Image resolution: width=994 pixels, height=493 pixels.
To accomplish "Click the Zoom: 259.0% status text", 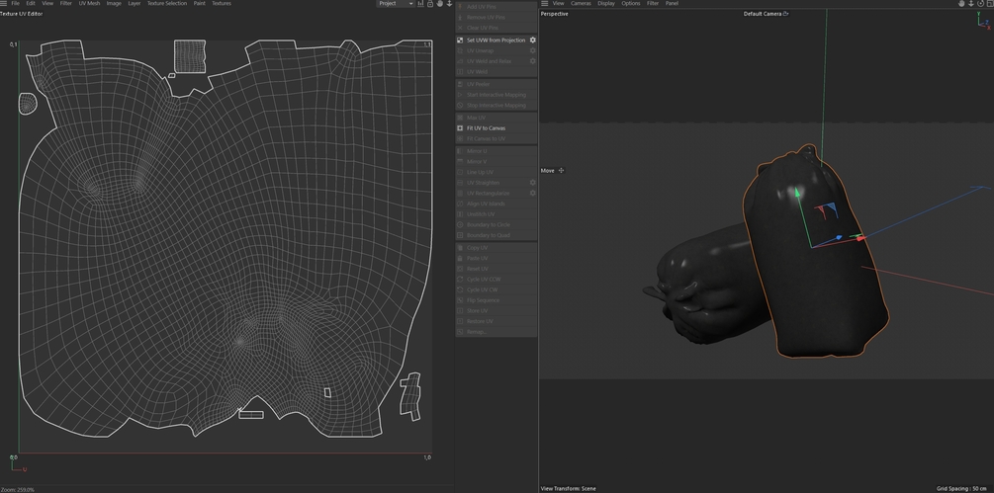I will coord(17,490).
